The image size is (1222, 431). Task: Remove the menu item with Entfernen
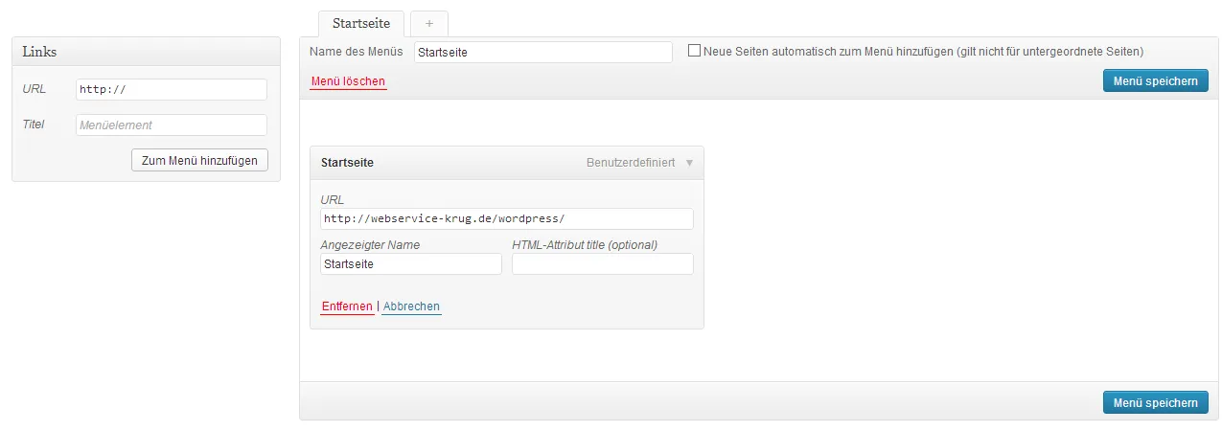tap(347, 306)
